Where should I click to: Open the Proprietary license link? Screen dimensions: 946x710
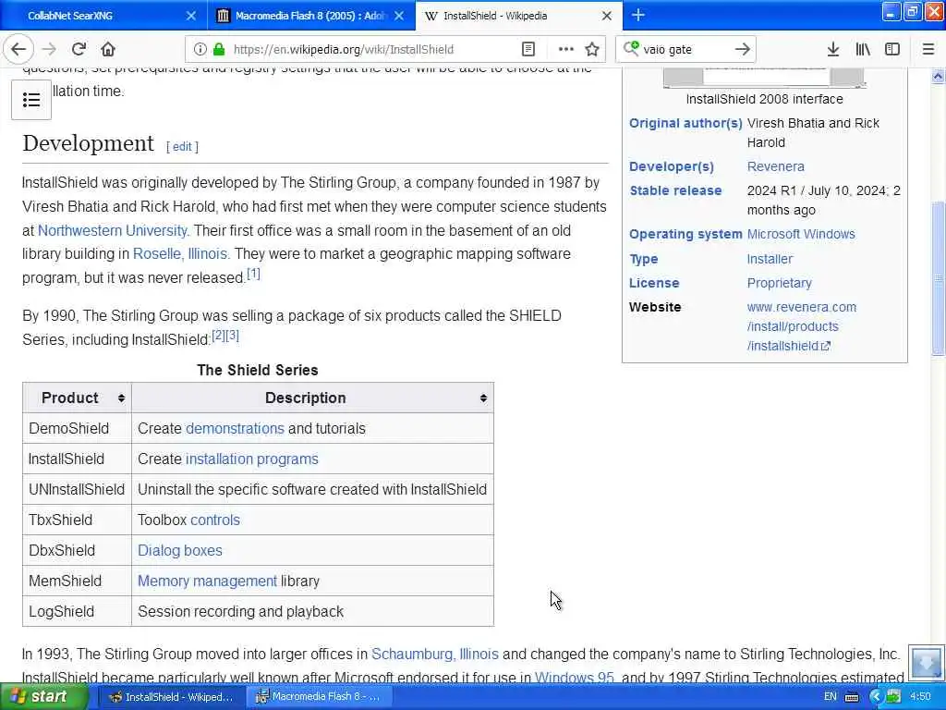[779, 283]
